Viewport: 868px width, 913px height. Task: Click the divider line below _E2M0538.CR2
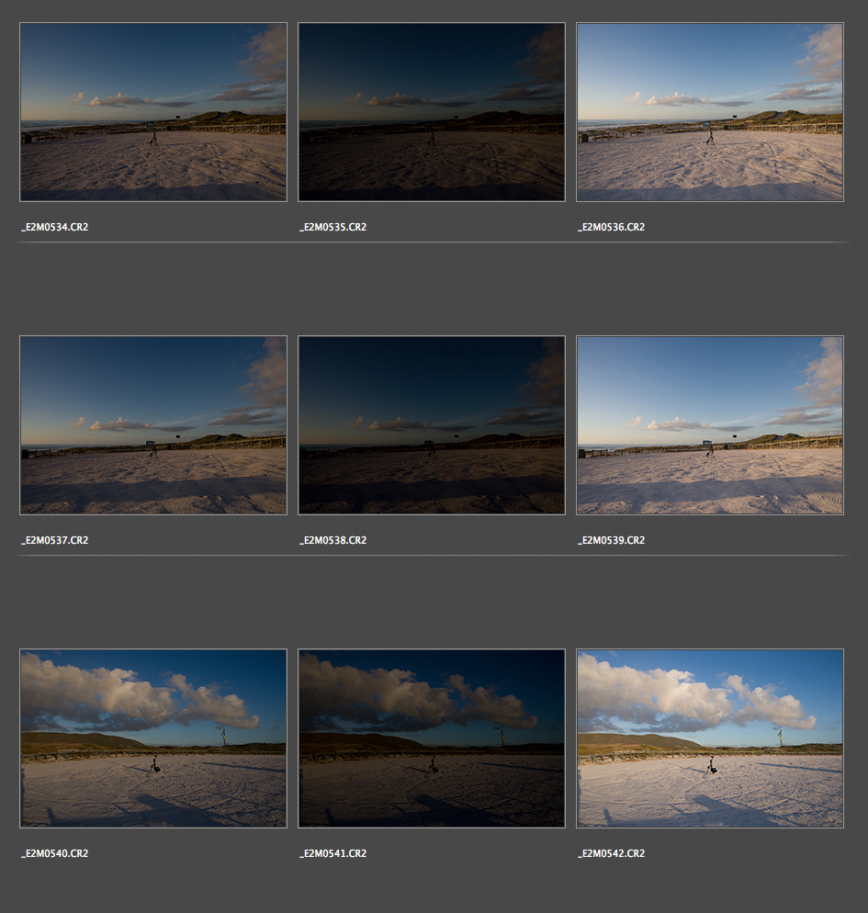pos(431,556)
